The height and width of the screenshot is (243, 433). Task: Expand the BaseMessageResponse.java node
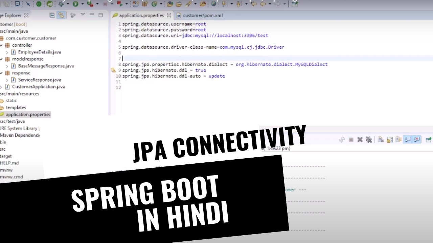pyautogui.click(x=7, y=66)
